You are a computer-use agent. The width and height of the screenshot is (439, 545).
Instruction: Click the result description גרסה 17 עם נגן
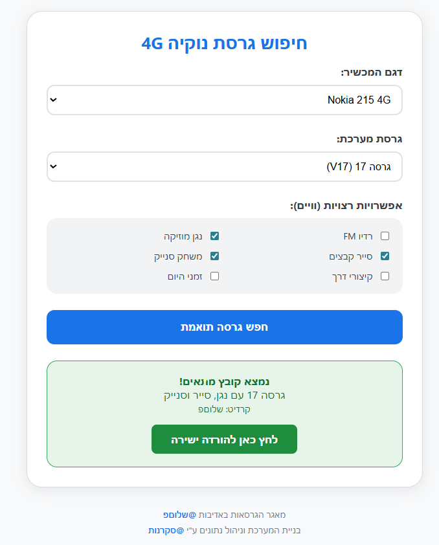[224, 395]
